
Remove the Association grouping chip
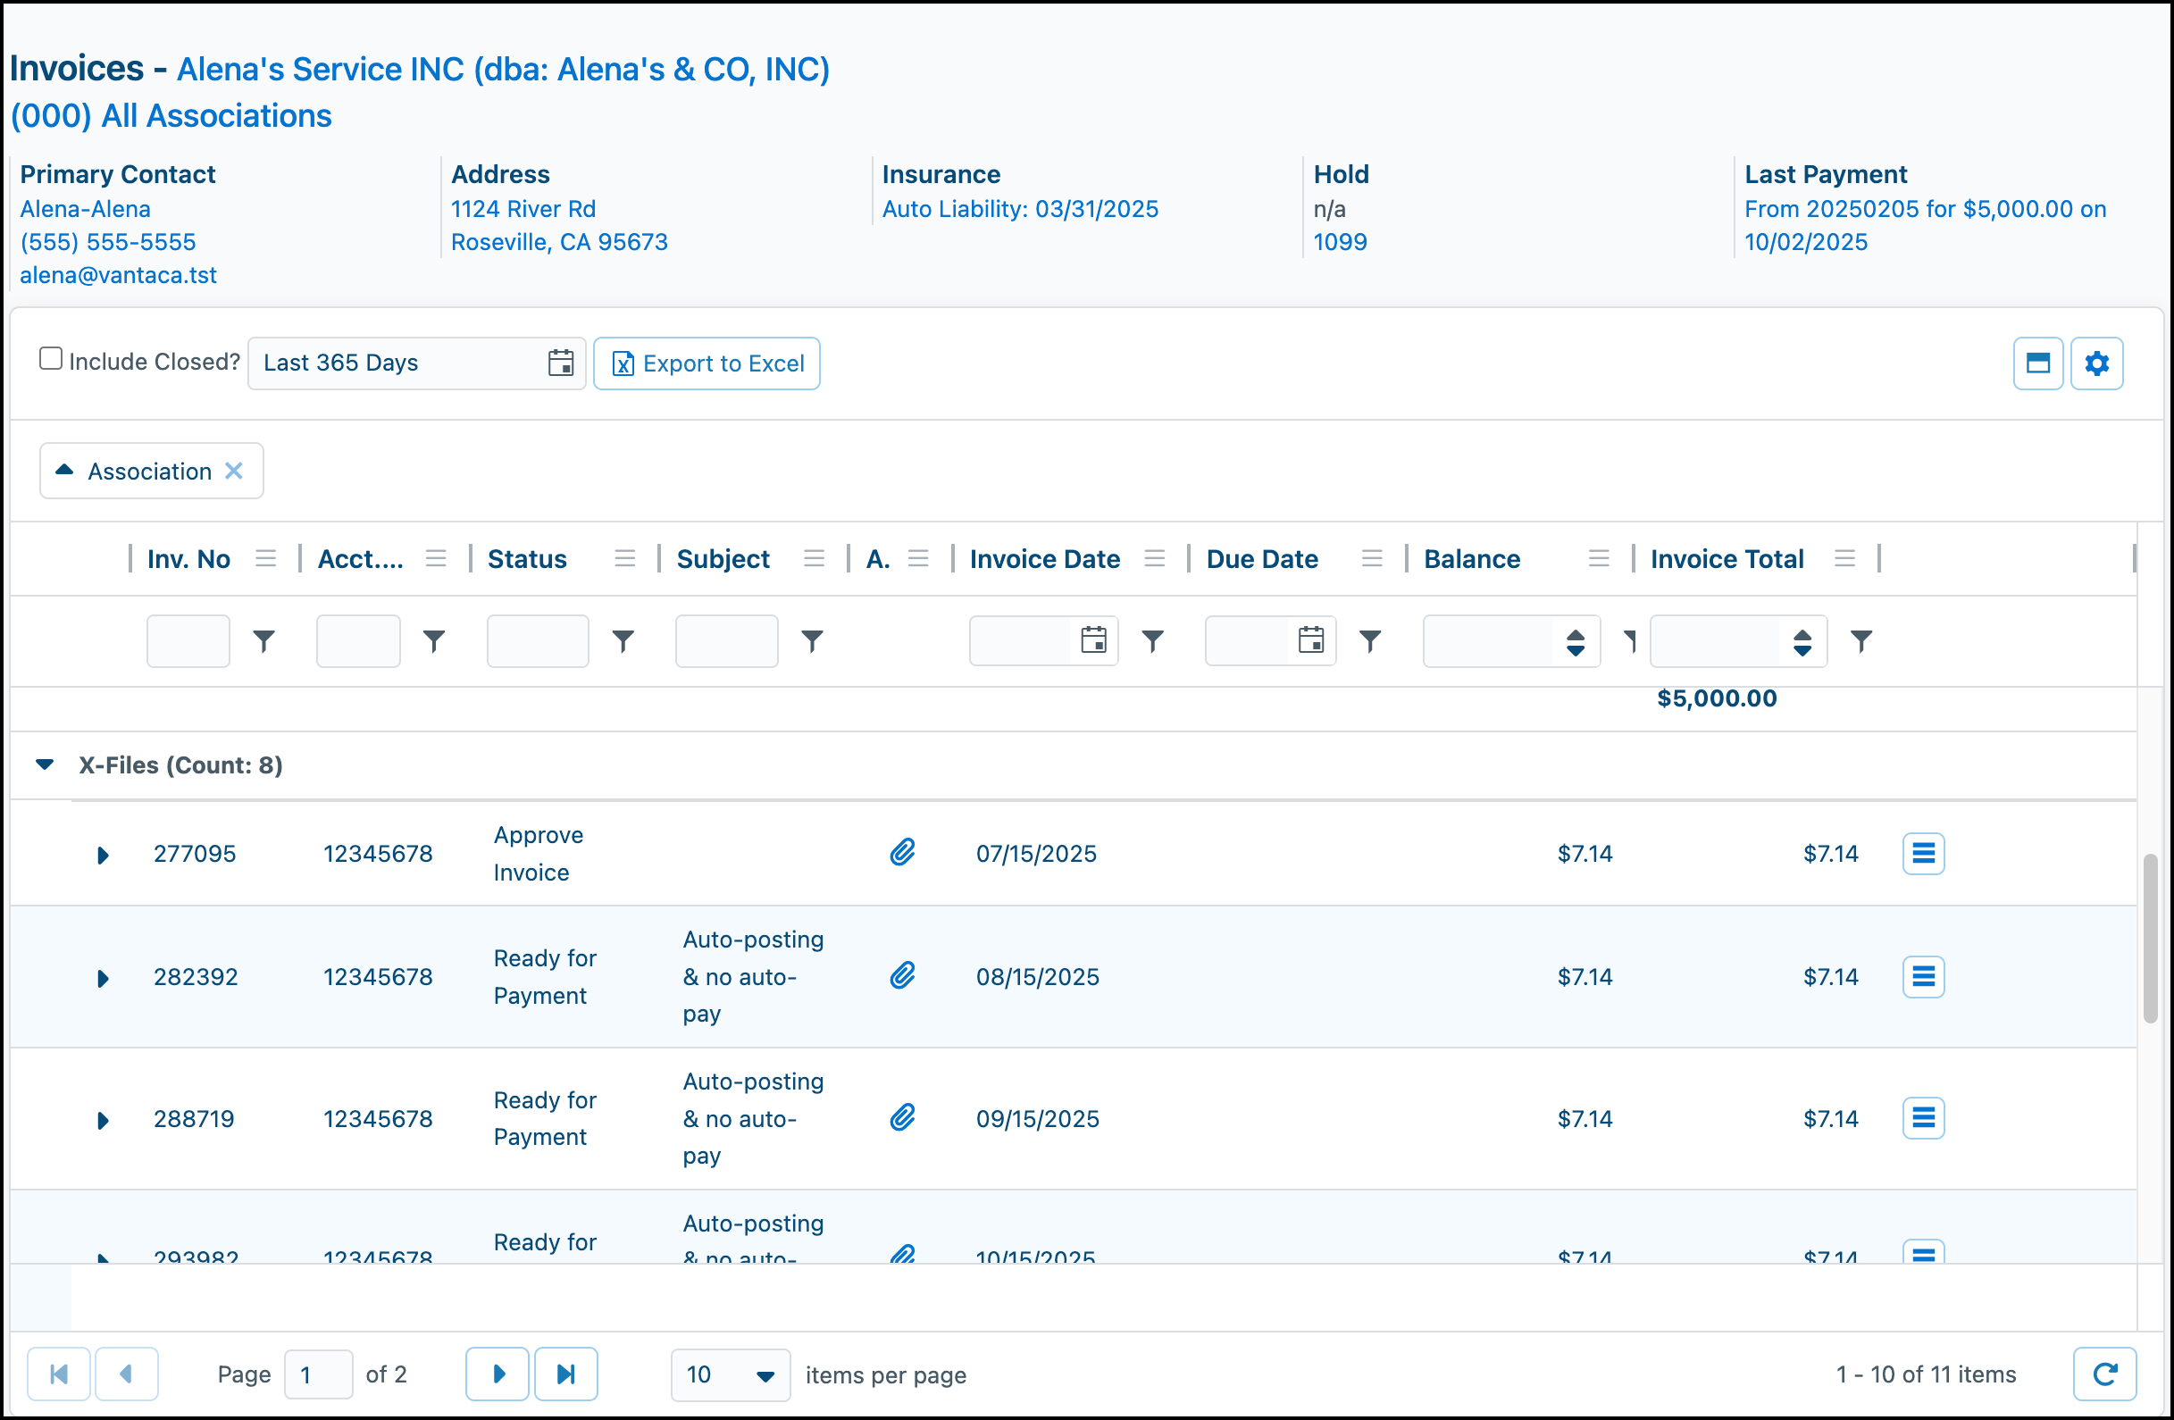[234, 471]
